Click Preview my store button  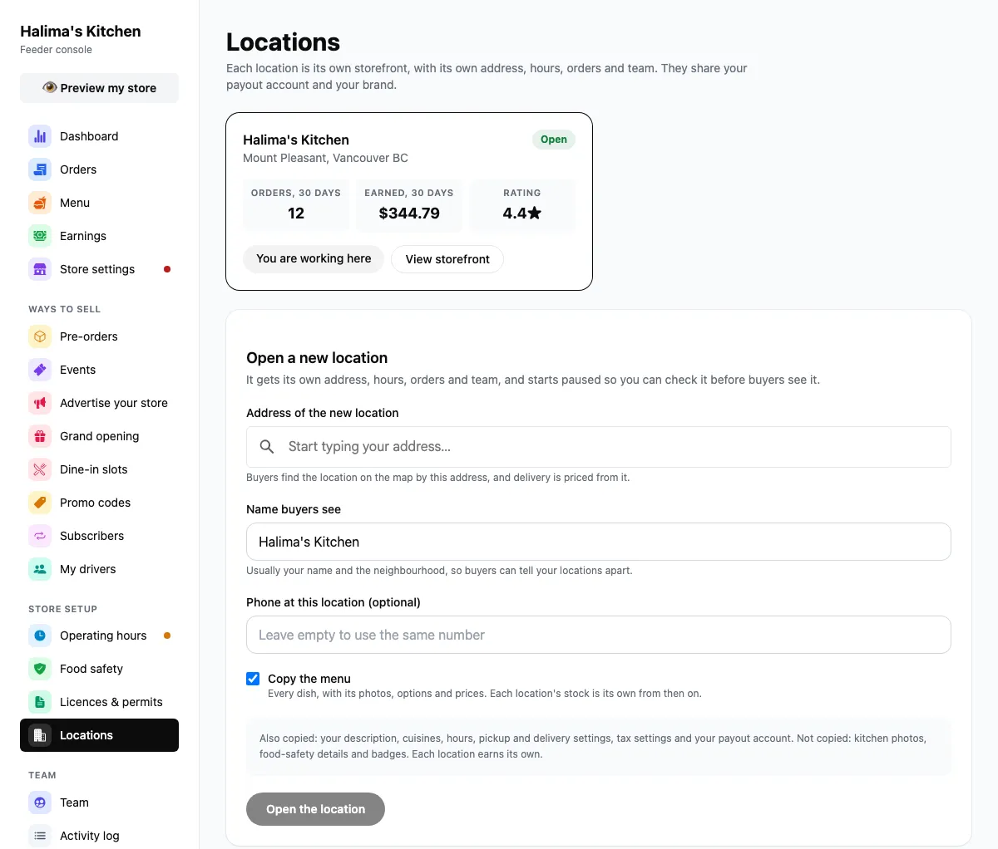[99, 88]
